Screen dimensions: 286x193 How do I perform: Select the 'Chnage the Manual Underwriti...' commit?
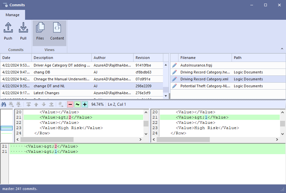(81, 79)
